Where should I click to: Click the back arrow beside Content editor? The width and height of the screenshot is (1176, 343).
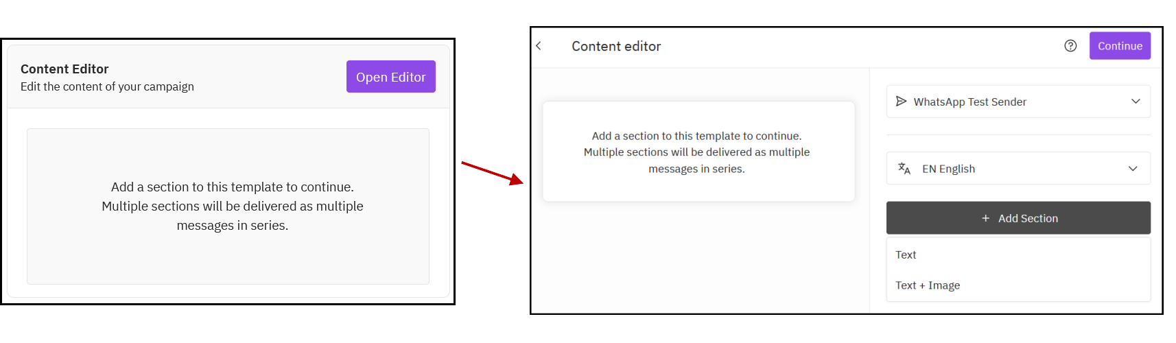point(539,46)
